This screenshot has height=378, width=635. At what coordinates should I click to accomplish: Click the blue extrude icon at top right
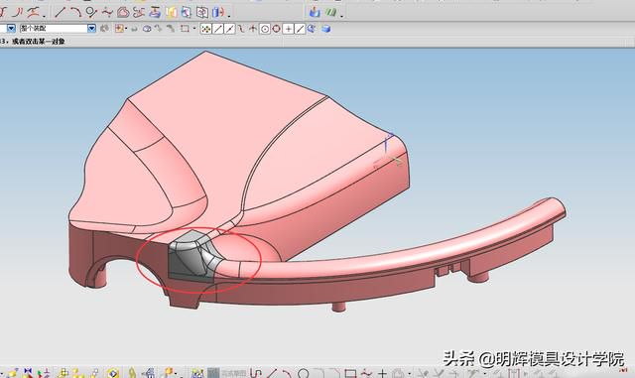coord(315,12)
